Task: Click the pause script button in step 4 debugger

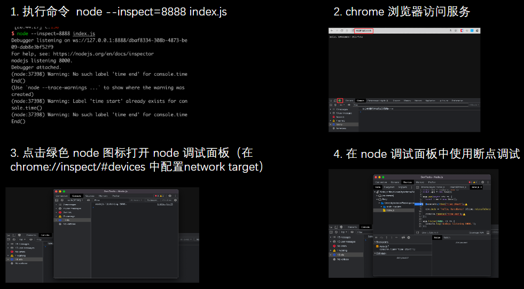Action: [x=376, y=238]
